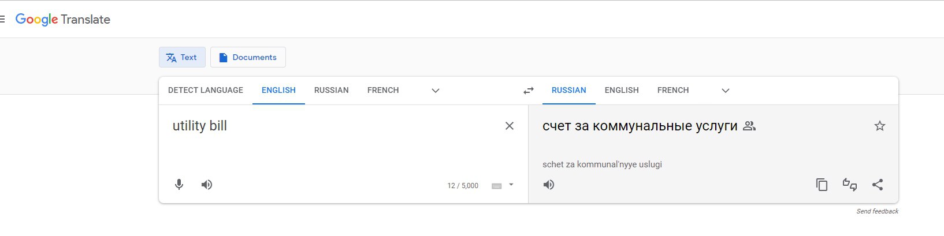Switch to Documents translation mode

pyautogui.click(x=248, y=57)
